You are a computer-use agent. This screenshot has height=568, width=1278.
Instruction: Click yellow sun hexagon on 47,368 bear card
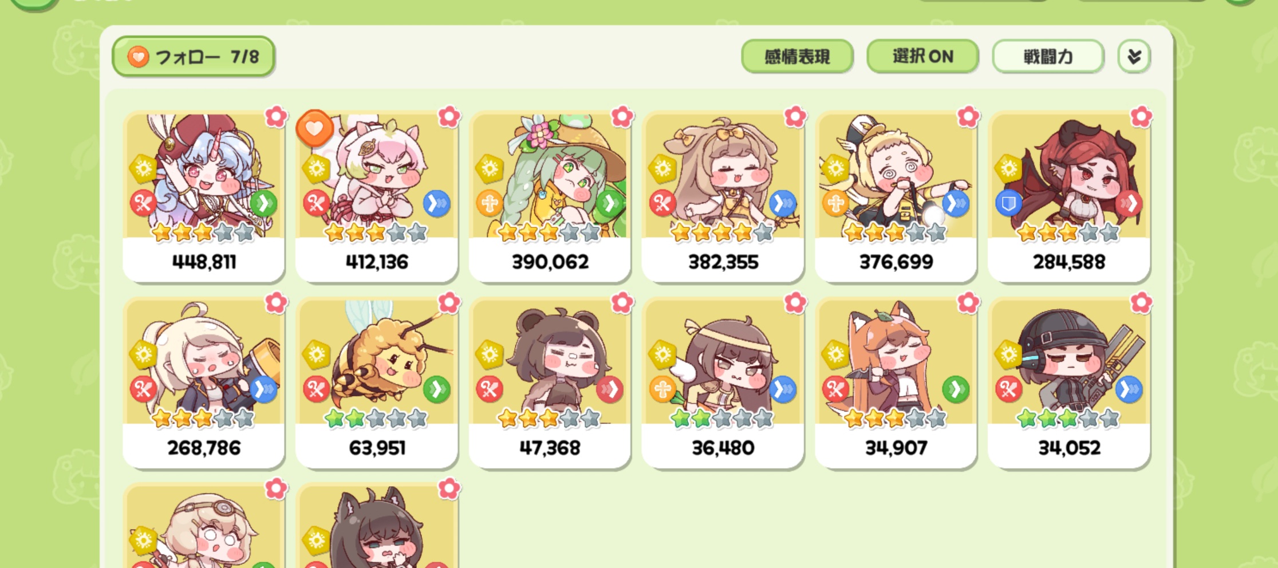tap(490, 355)
